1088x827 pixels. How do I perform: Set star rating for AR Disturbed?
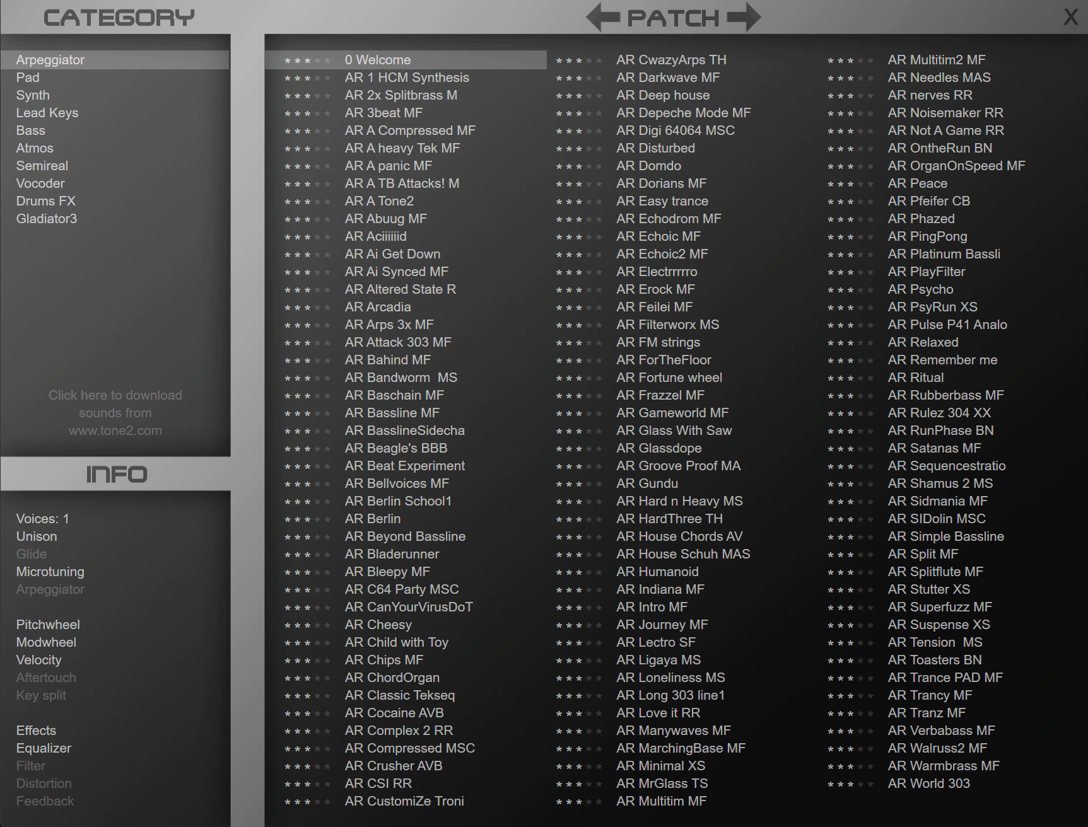pos(579,149)
